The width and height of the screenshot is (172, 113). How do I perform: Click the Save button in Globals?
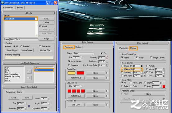tap(27, 98)
